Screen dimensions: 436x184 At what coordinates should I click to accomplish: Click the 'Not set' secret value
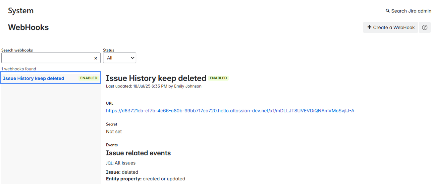tap(114, 131)
